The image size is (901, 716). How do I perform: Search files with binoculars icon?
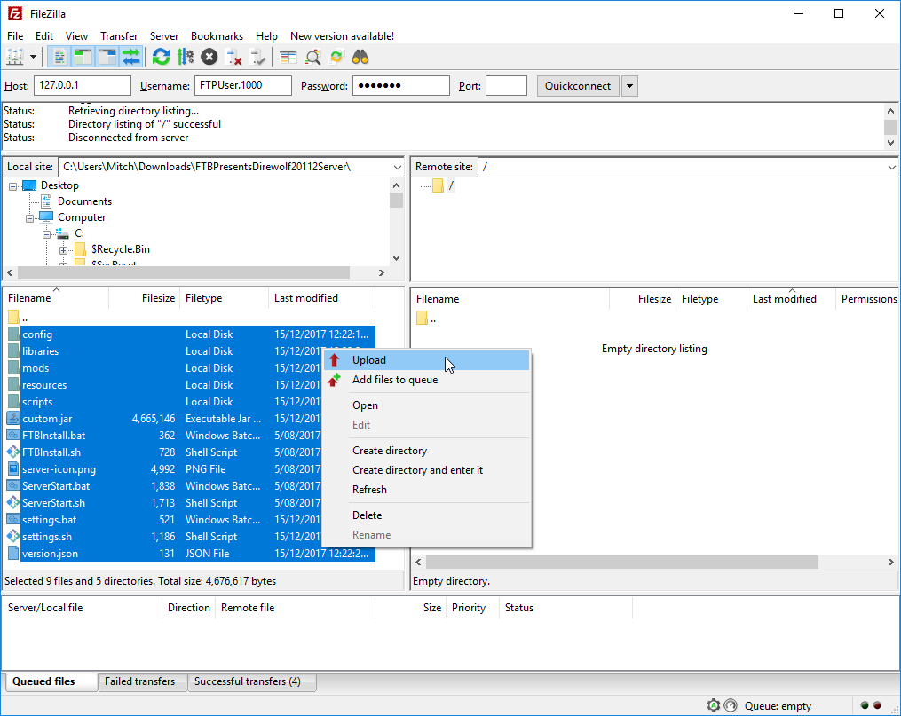(x=360, y=57)
